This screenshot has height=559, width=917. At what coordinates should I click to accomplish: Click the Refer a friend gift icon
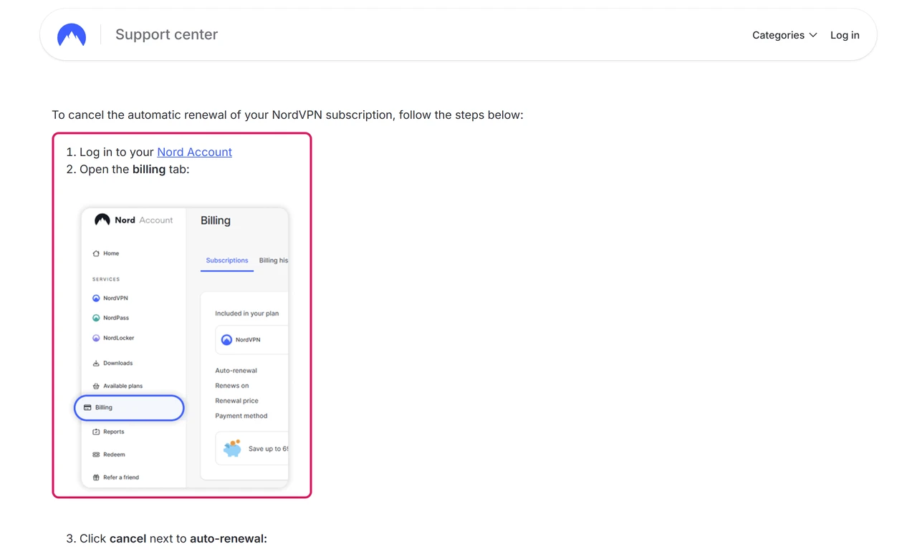96,477
